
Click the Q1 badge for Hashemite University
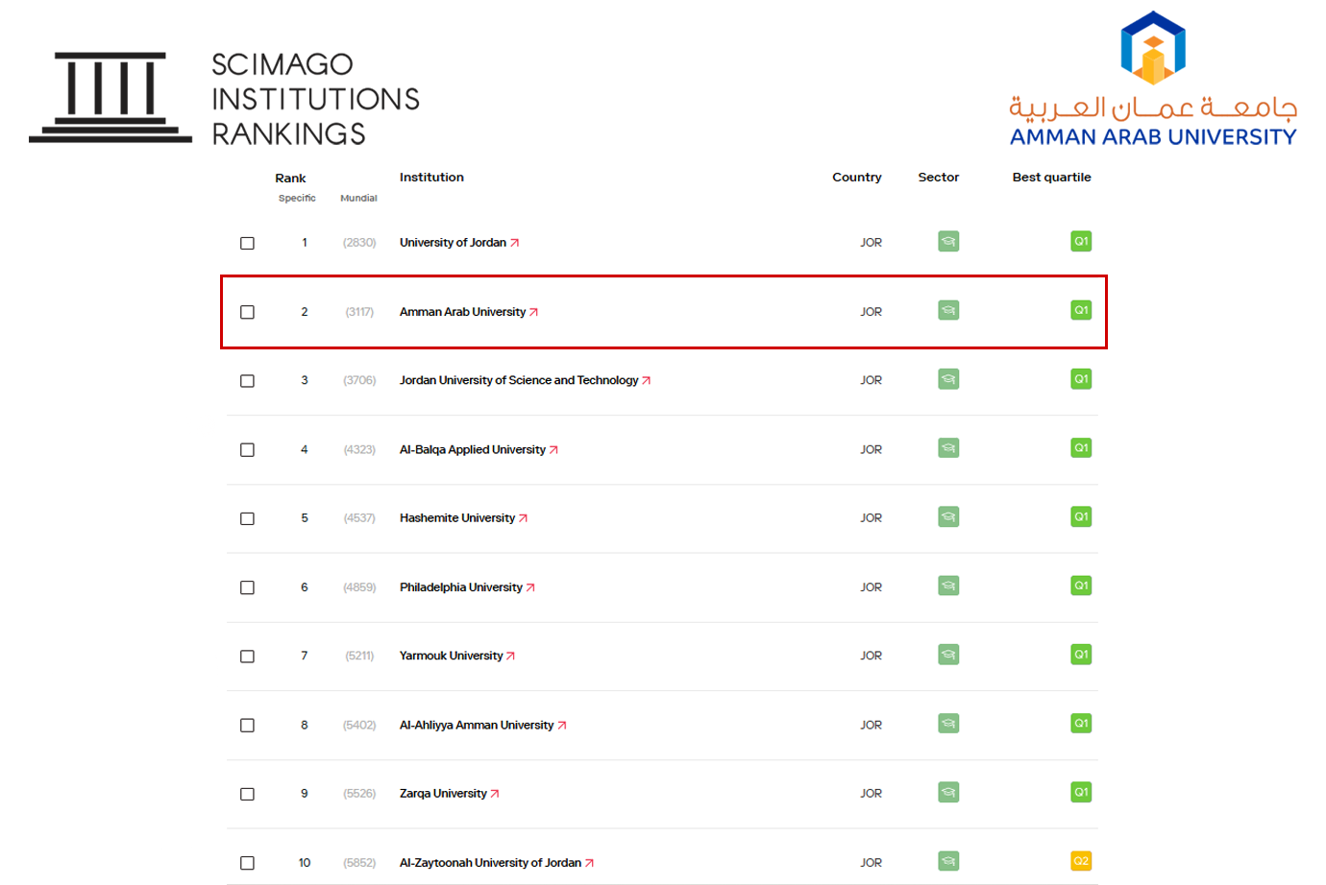1081,517
